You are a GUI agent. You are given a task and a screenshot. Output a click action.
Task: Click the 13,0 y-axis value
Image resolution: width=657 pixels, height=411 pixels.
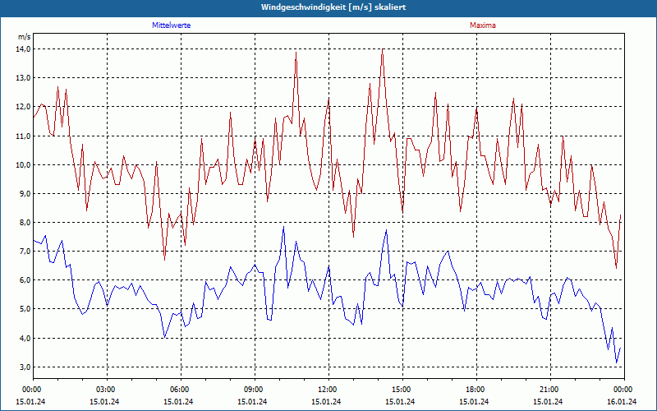pyautogui.click(x=24, y=78)
